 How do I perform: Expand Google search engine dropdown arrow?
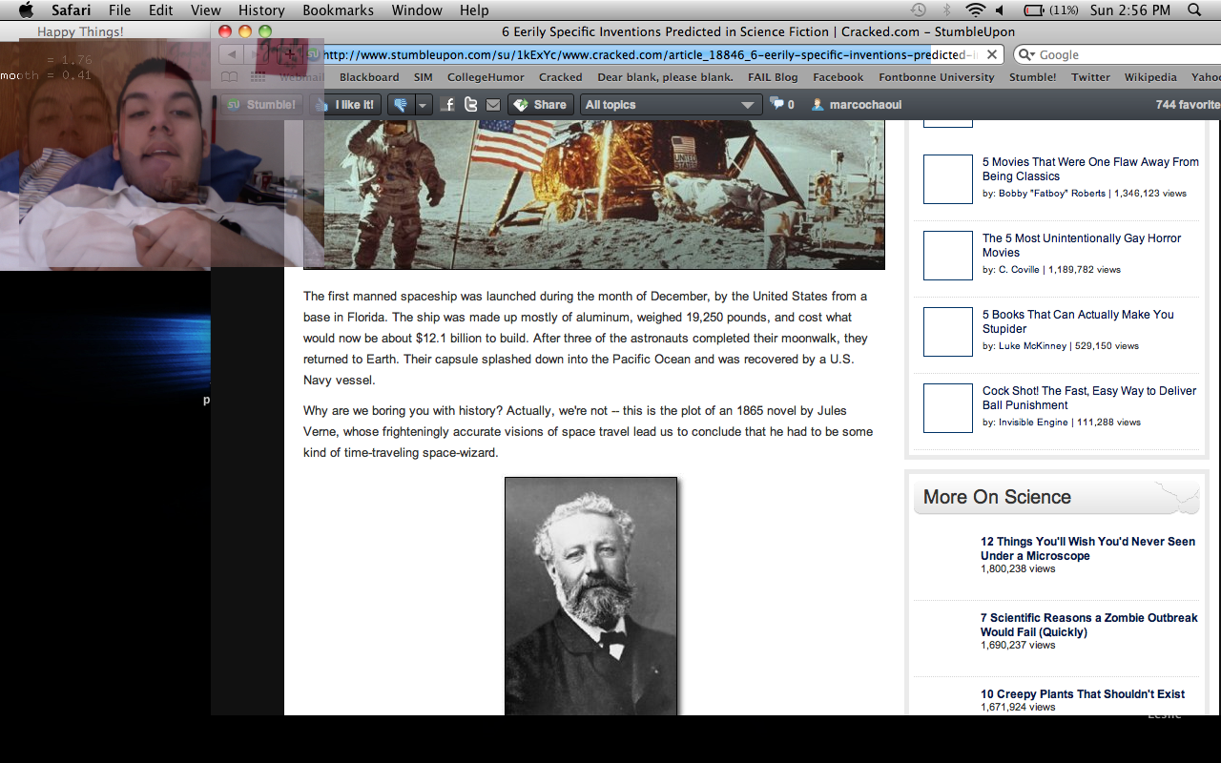pyautogui.click(x=1026, y=55)
